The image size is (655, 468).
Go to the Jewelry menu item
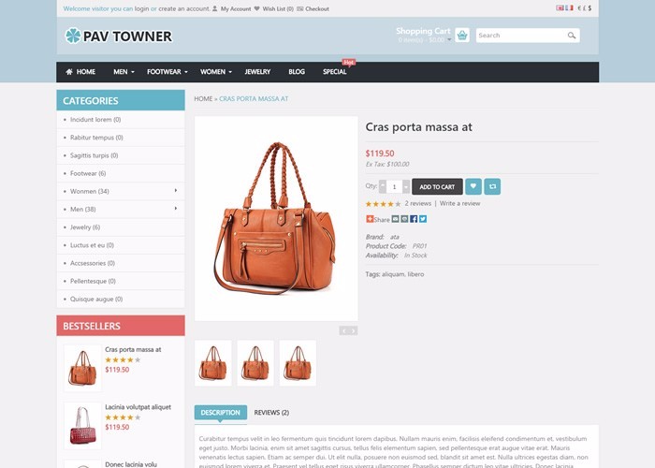[x=257, y=72]
